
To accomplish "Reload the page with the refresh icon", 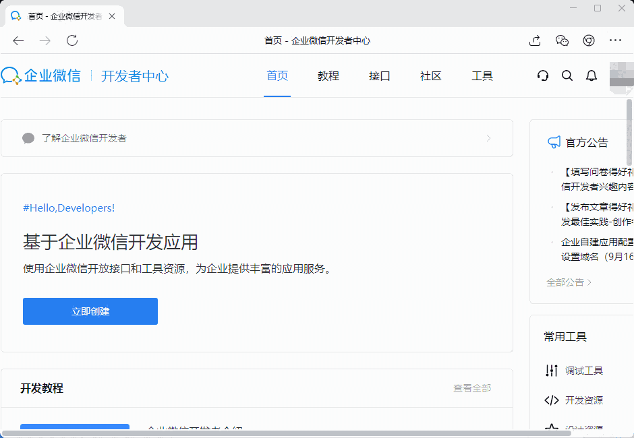I will (72, 40).
